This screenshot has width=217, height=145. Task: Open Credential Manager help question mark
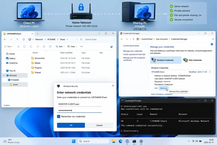click(212, 44)
